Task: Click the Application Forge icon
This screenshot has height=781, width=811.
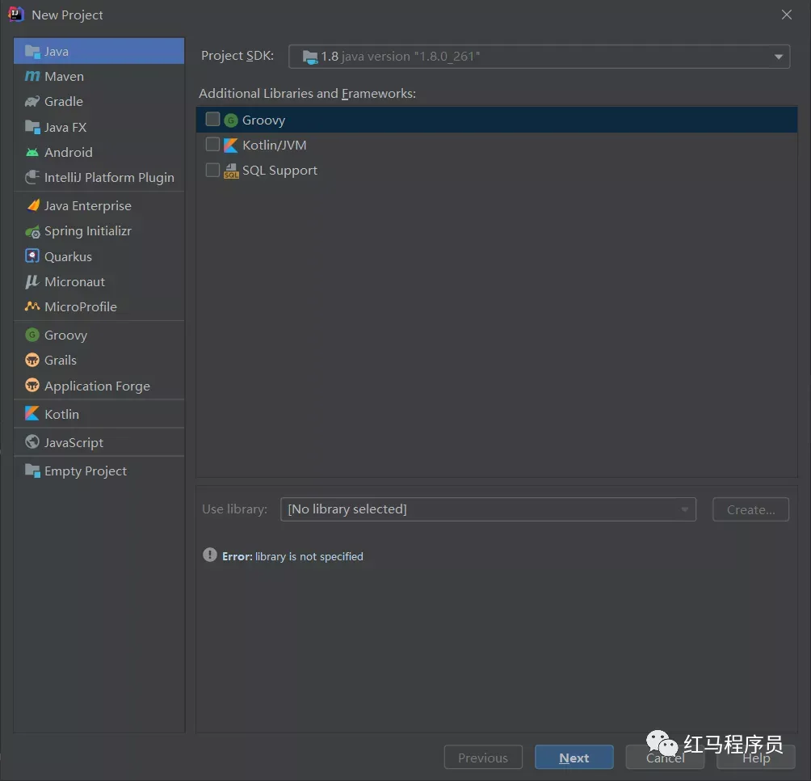Action: [32, 385]
